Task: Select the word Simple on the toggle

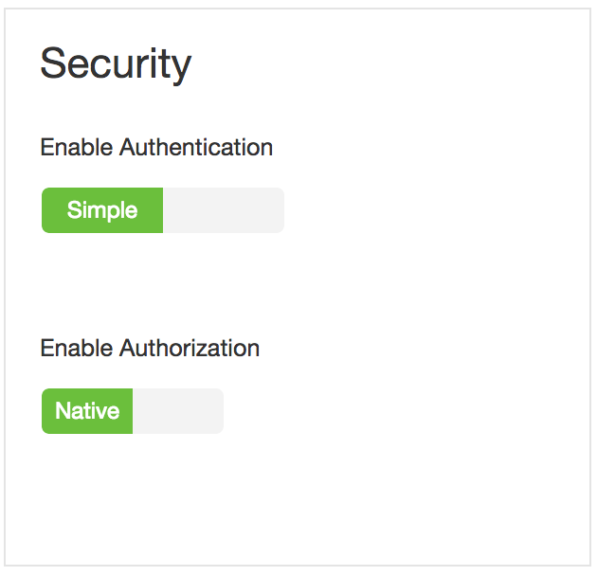Action: [x=102, y=210]
